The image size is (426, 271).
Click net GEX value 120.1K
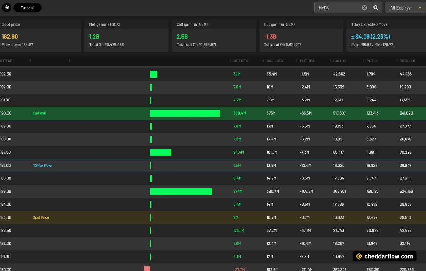coord(239,231)
